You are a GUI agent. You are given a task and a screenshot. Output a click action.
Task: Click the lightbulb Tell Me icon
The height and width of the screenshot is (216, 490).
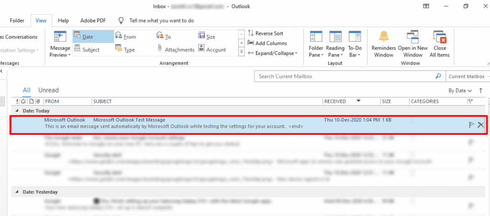121,21
